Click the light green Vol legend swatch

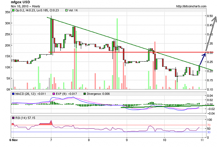[x=66, y=10]
